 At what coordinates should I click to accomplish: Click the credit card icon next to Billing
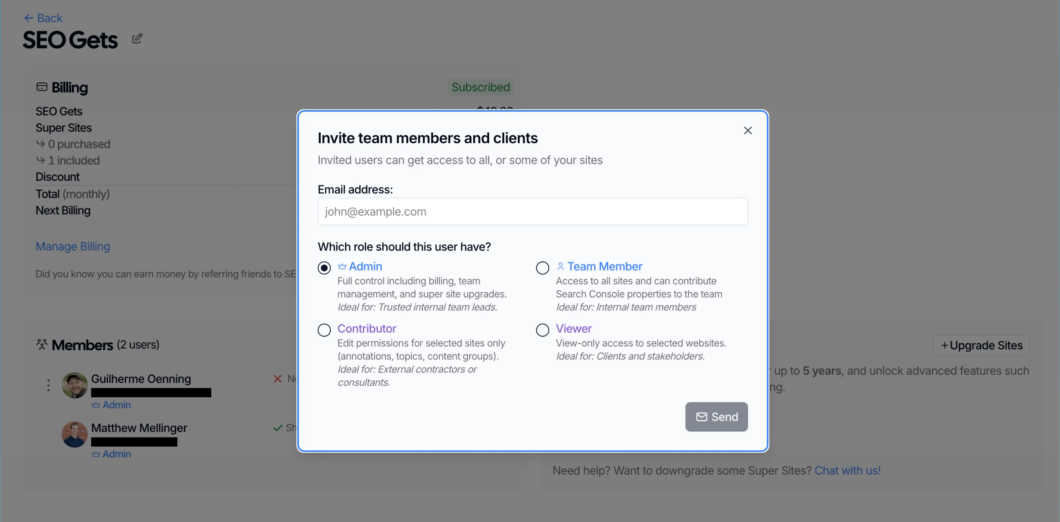click(x=42, y=87)
